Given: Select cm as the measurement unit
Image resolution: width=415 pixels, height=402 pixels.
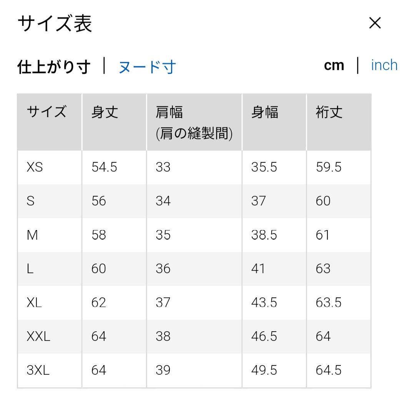Looking at the screenshot, I should (x=334, y=65).
